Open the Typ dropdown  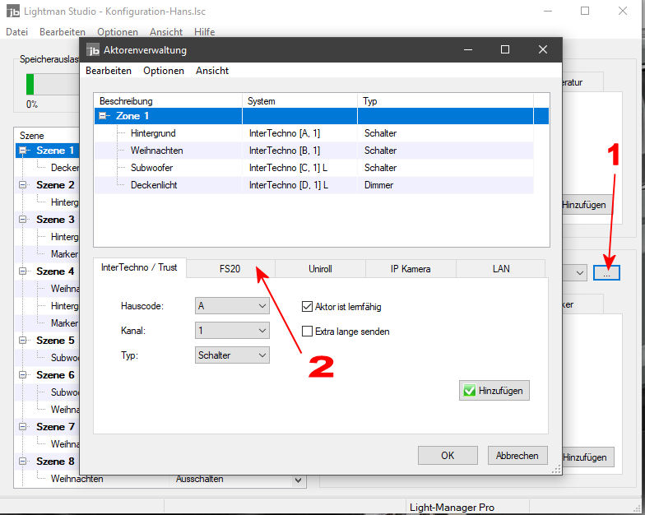[232, 355]
